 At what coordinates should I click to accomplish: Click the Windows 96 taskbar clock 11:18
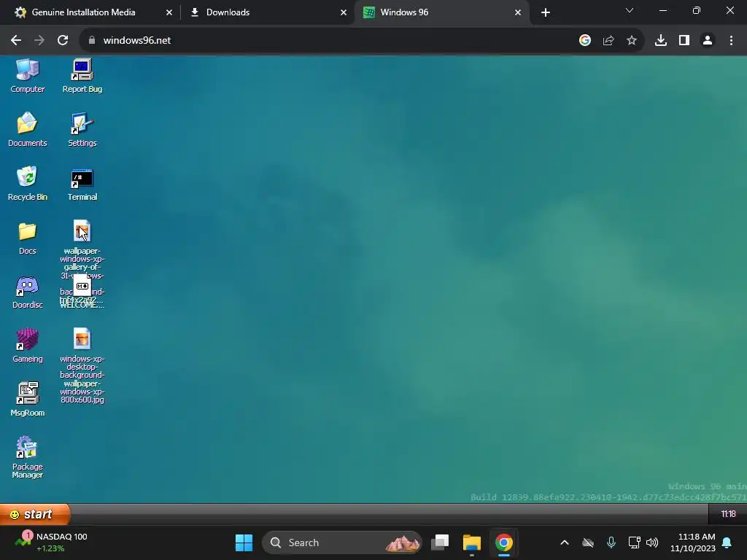728,514
